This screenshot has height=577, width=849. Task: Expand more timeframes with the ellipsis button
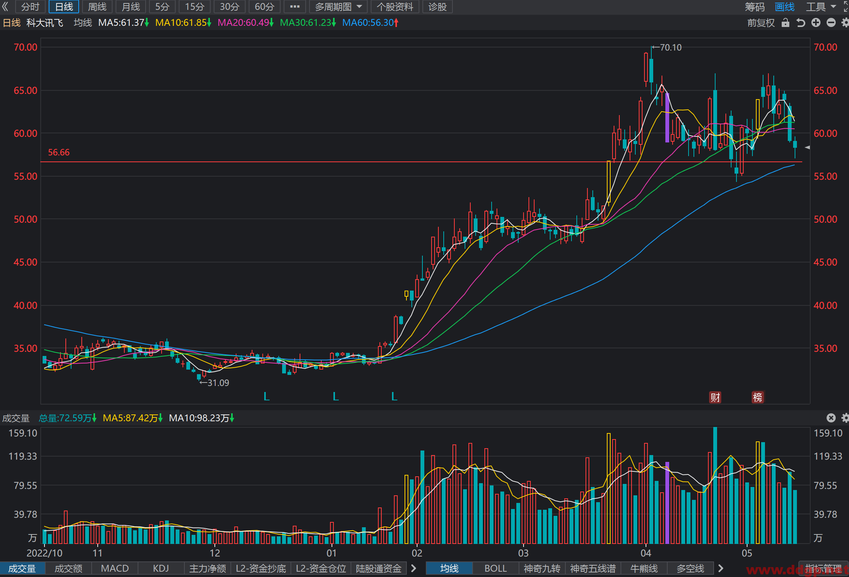[x=295, y=7]
